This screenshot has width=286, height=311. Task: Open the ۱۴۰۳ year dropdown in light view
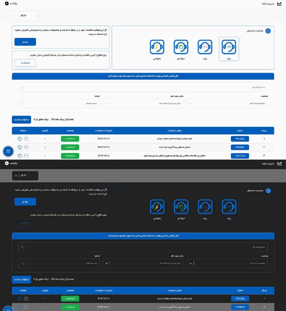pos(26,16)
